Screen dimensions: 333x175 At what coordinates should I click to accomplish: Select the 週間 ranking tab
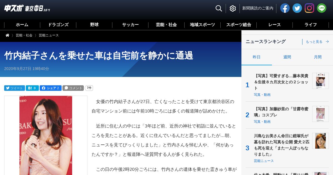tap(287, 57)
